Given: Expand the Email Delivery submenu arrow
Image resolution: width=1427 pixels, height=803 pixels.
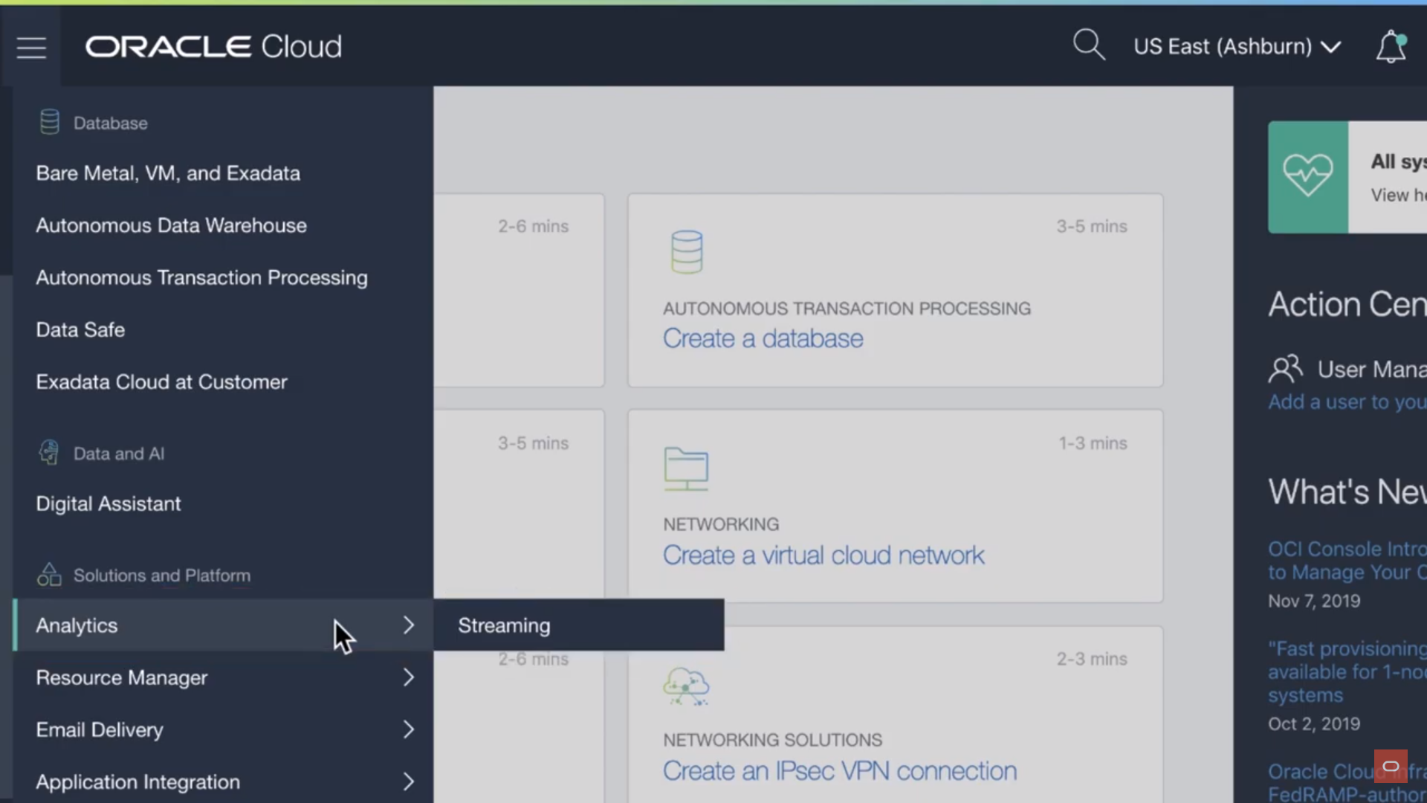Looking at the screenshot, I should click(408, 729).
